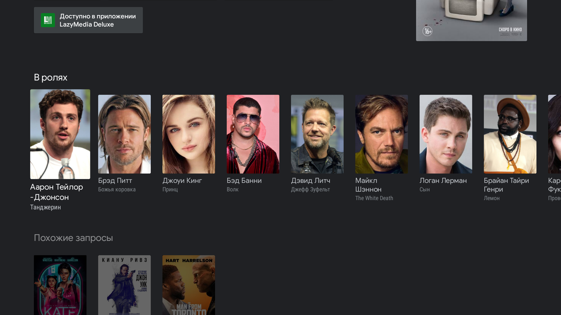Click the role label The White Death
Viewport: 561px width, 315px height.
(374, 198)
